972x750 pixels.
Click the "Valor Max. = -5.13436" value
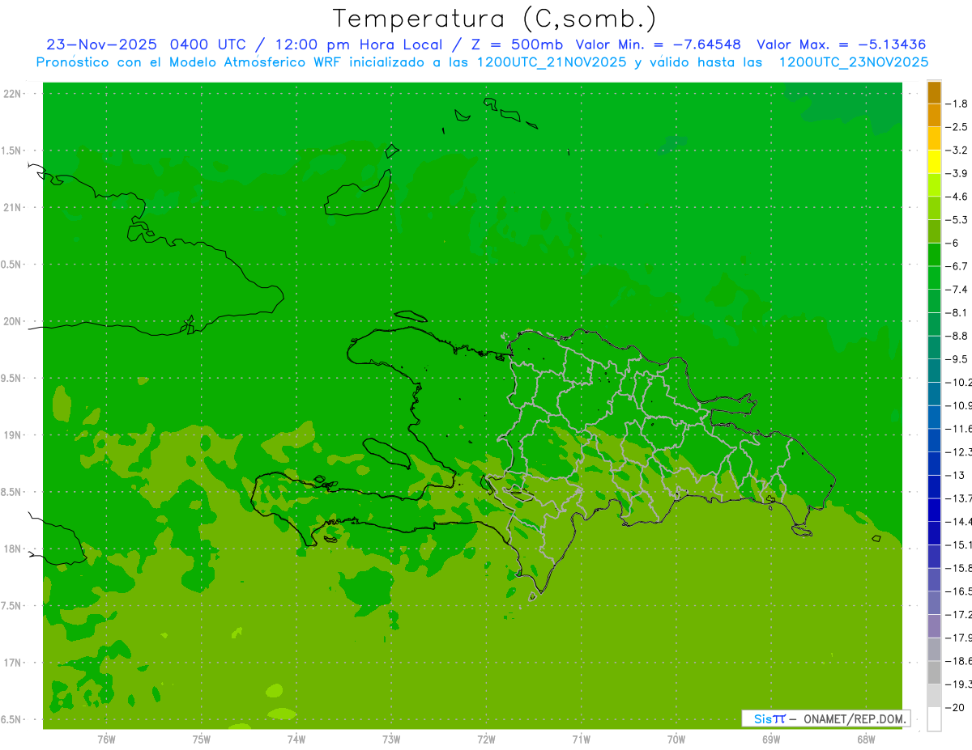[841, 44]
